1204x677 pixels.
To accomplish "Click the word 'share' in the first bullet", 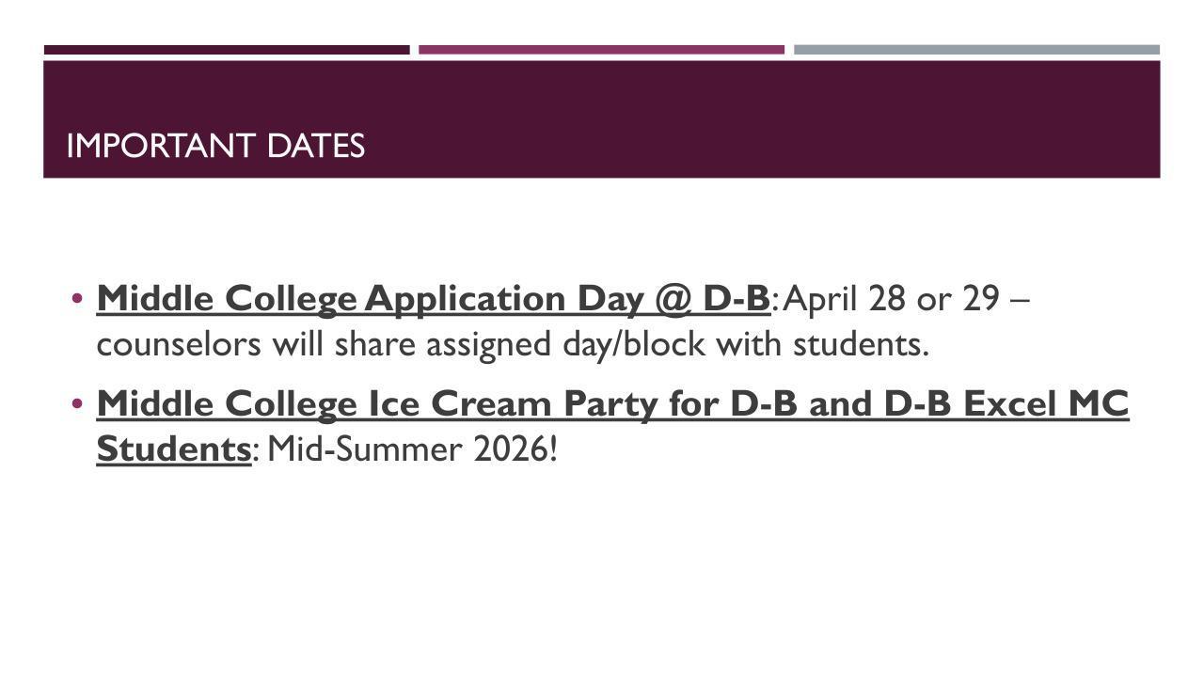I will 375,344.
